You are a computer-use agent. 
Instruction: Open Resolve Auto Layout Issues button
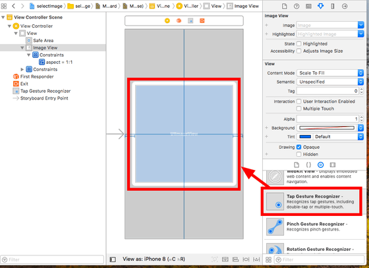(256, 259)
